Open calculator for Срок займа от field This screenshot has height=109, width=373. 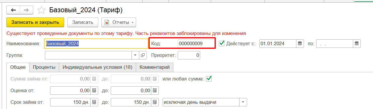coord(94,102)
